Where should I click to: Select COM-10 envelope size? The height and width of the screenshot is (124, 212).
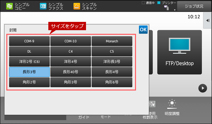(71, 41)
